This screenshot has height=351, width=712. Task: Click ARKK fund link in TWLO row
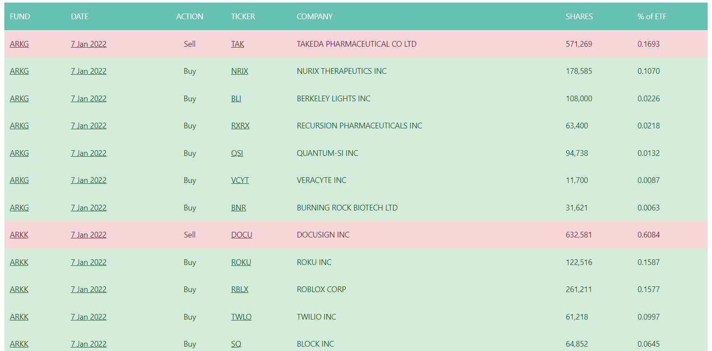click(19, 317)
